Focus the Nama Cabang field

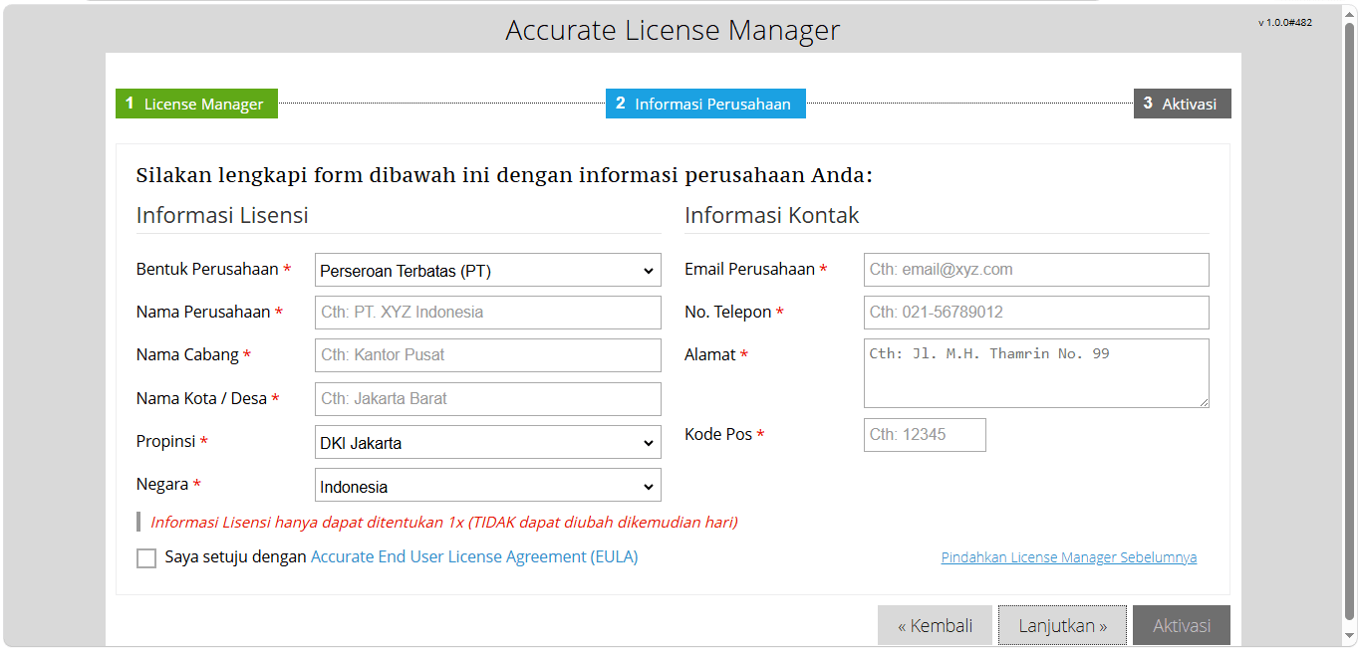[487, 355]
